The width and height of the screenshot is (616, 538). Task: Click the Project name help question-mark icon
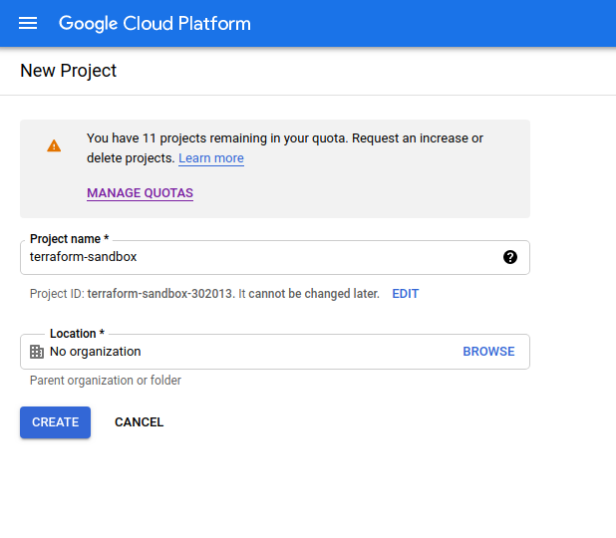(510, 257)
